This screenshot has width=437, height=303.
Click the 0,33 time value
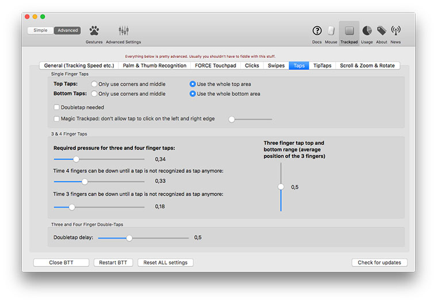pos(160,181)
